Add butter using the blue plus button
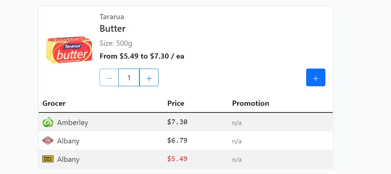 point(315,78)
